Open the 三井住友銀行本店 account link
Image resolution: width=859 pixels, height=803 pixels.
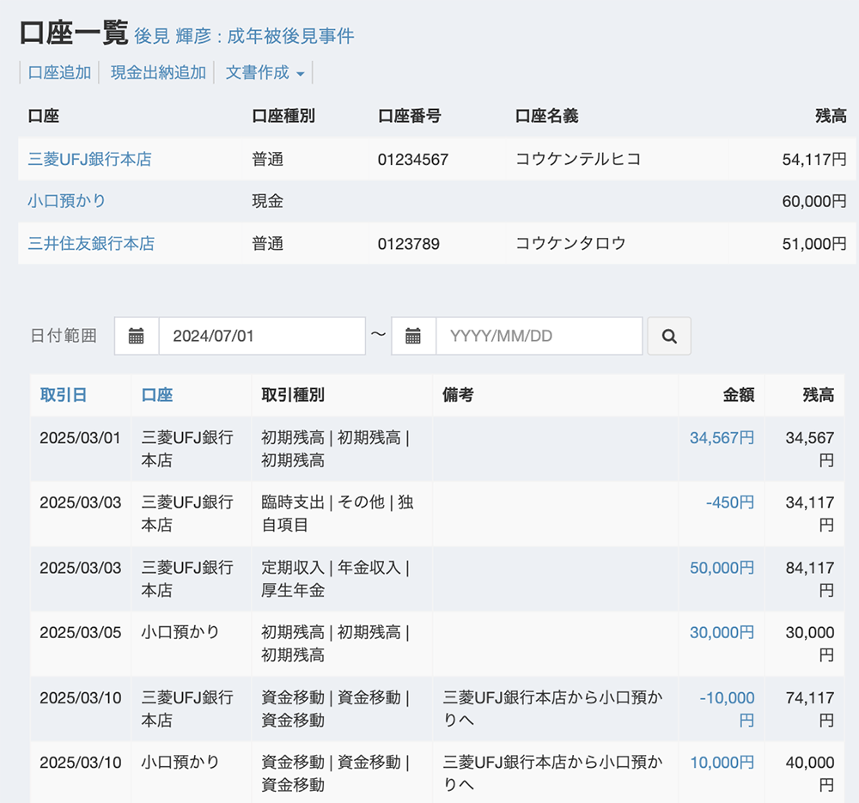click(x=91, y=244)
